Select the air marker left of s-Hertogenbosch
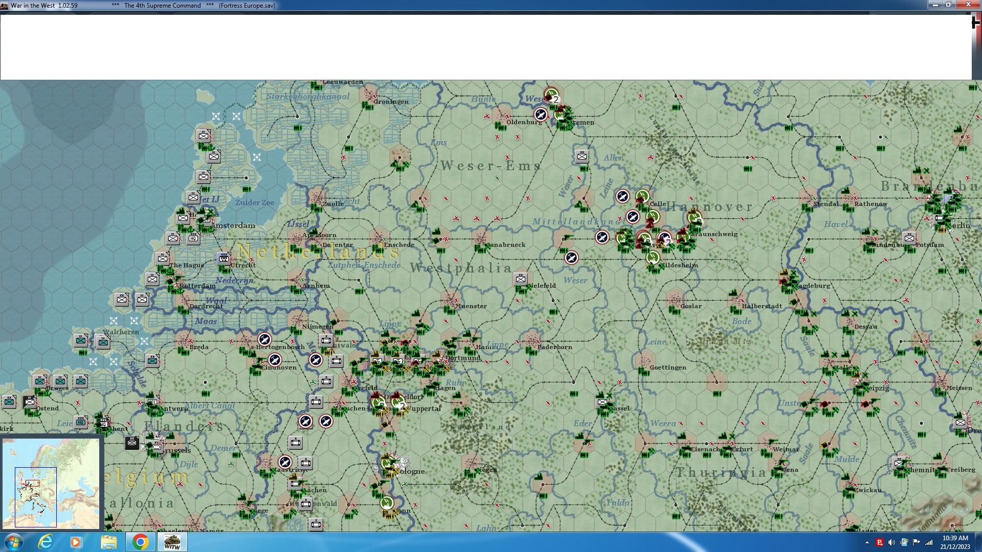This screenshot has width=982, height=552. (264, 339)
